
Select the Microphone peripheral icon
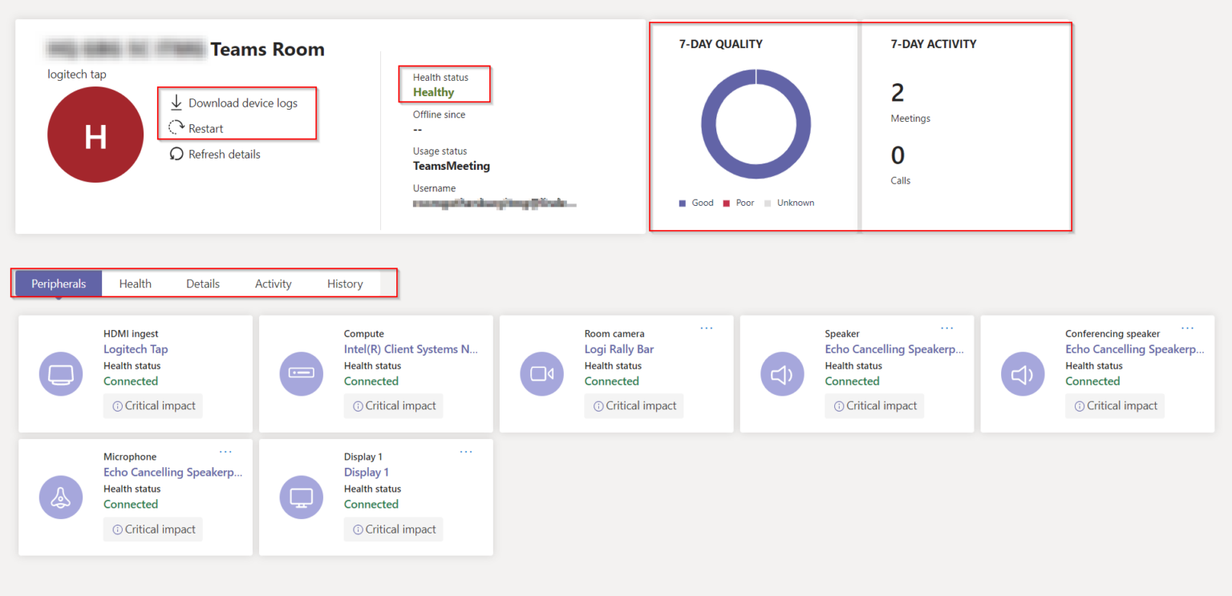61,497
